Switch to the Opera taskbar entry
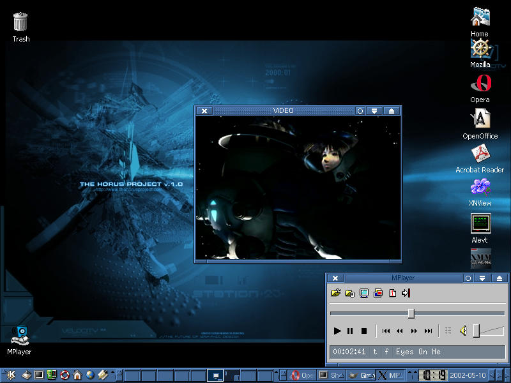 click(x=301, y=375)
